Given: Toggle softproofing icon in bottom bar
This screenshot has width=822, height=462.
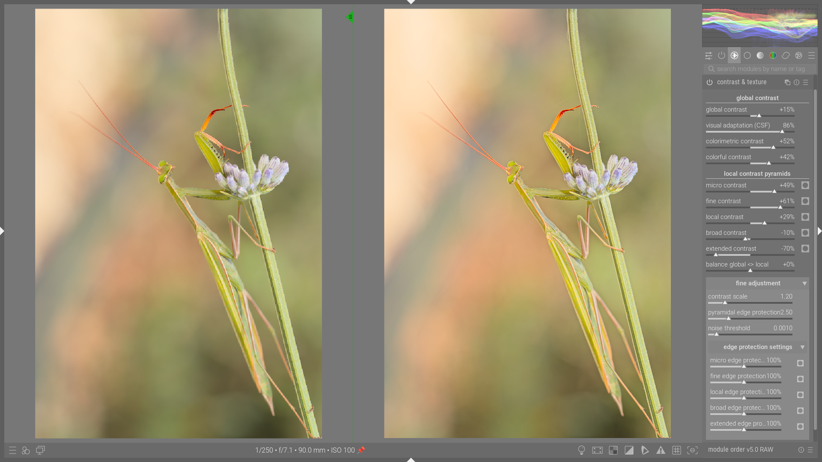Looking at the screenshot, I should pos(645,450).
